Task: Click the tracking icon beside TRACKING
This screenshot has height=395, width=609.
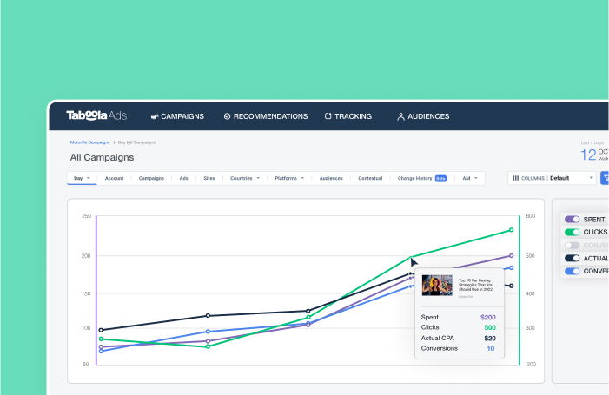Action: coord(328,116)
